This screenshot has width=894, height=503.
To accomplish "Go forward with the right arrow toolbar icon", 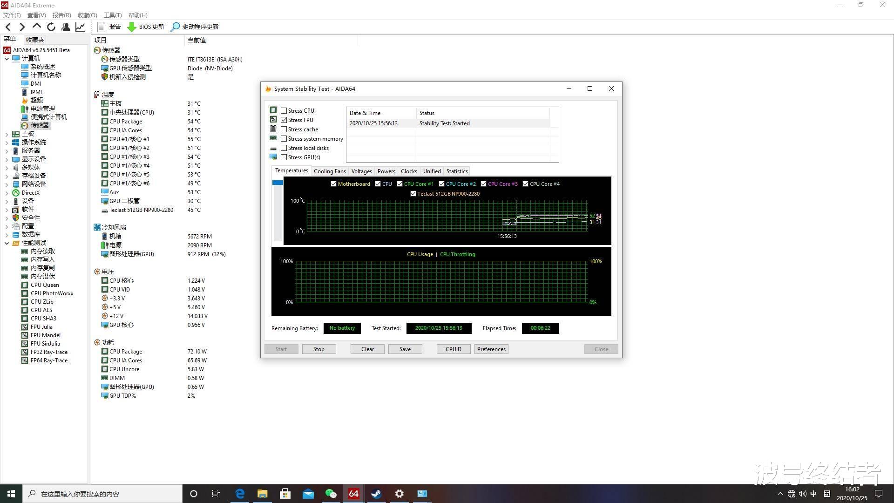I will (22, 27).
